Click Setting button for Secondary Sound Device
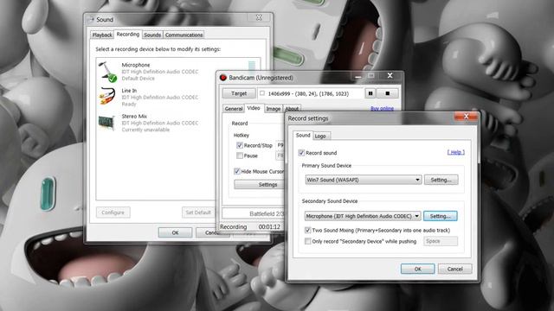 click(441, 216)
